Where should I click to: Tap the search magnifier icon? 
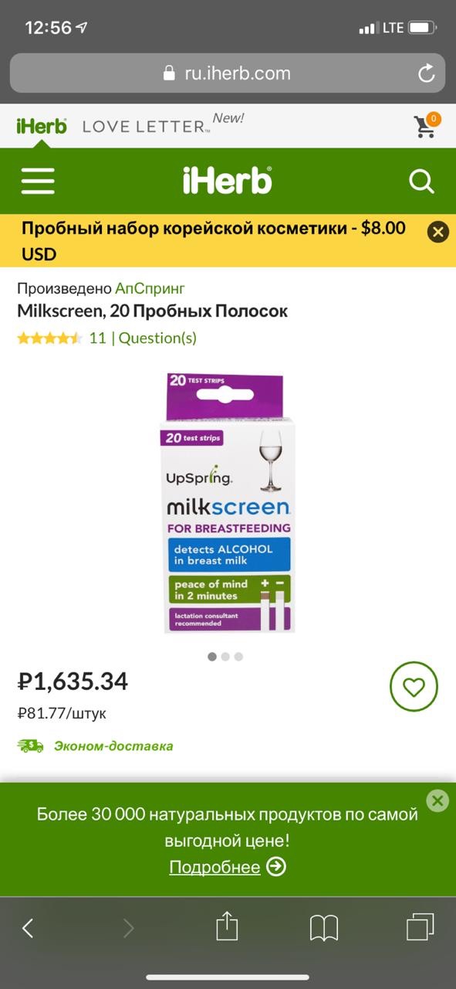[x=421, y=182]
